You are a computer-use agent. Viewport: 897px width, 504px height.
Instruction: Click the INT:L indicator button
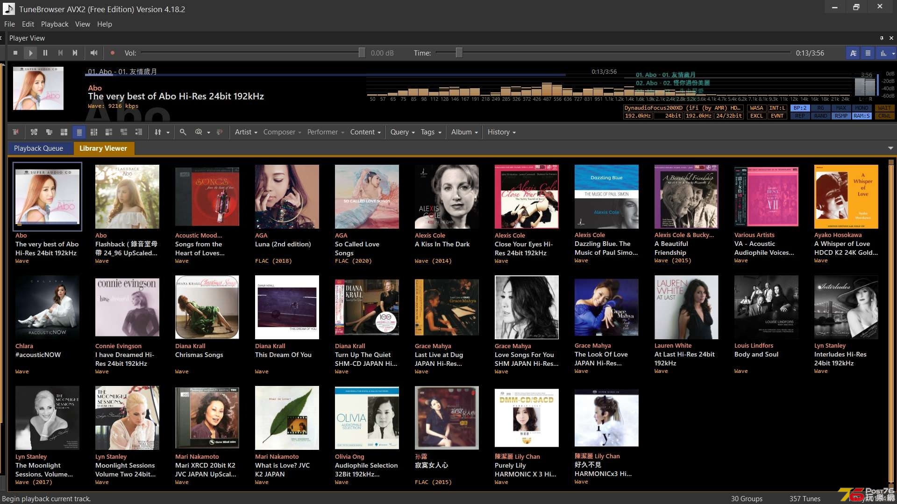click(x=777, y=108)
